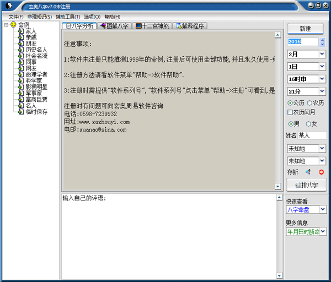The height and width of the screenshot is (282, 331).
Task: Click the folder icon beside 命理学者
Action: [21, 74]
